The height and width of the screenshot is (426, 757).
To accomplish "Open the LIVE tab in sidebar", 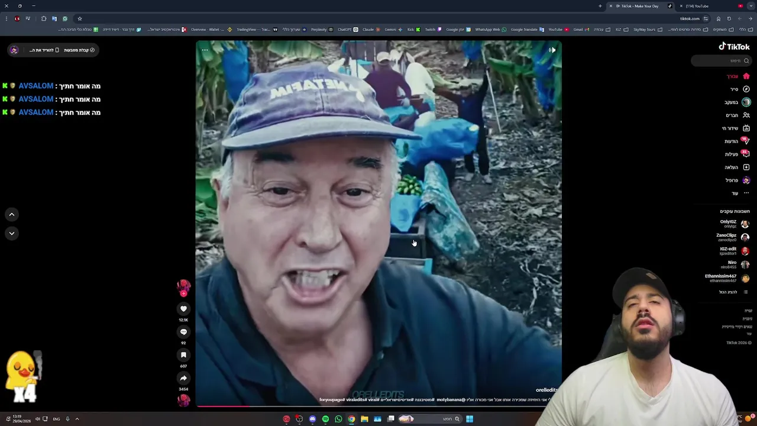I will 736,128.
